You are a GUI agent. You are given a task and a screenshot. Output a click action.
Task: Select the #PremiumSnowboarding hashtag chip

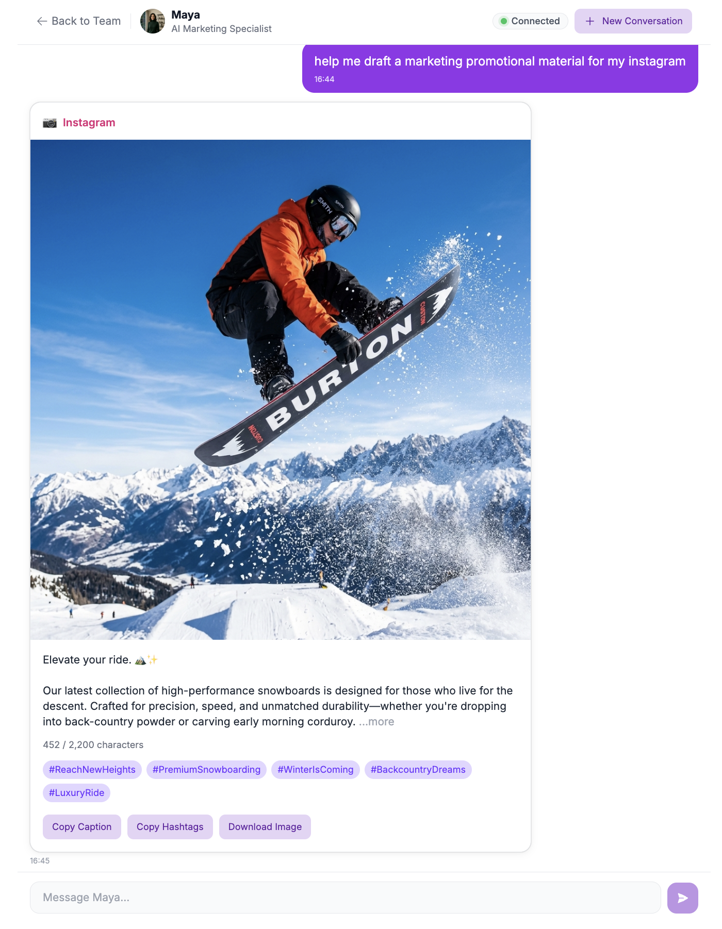coord(206,770)
